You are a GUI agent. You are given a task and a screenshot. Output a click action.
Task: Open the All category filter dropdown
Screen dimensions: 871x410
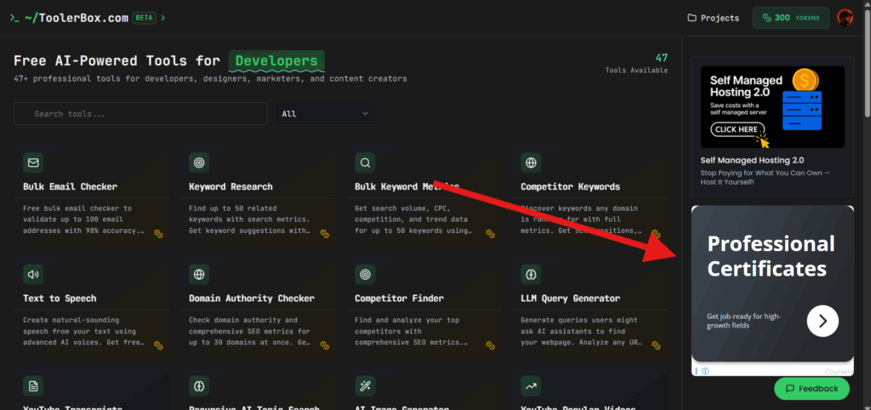click(324, 114)
